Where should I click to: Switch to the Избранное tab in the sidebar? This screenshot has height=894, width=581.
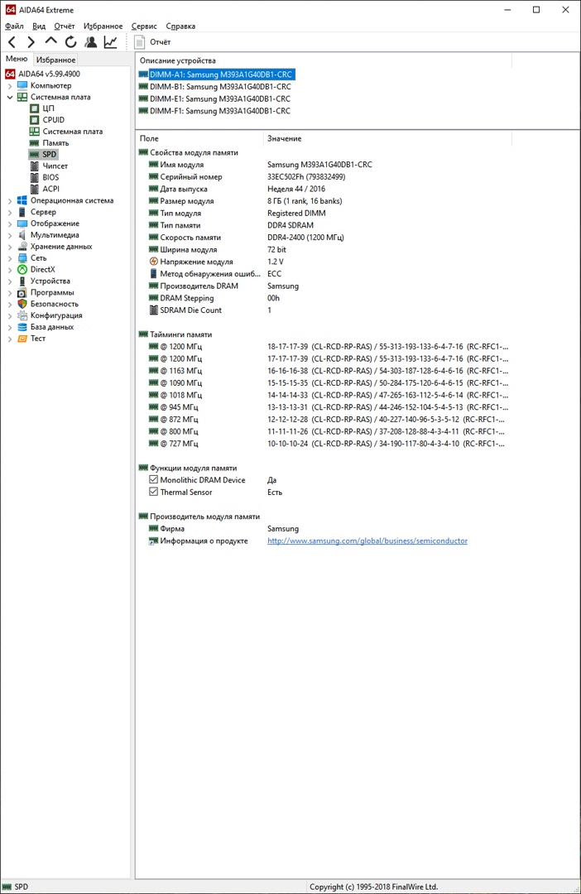point(55,60)
